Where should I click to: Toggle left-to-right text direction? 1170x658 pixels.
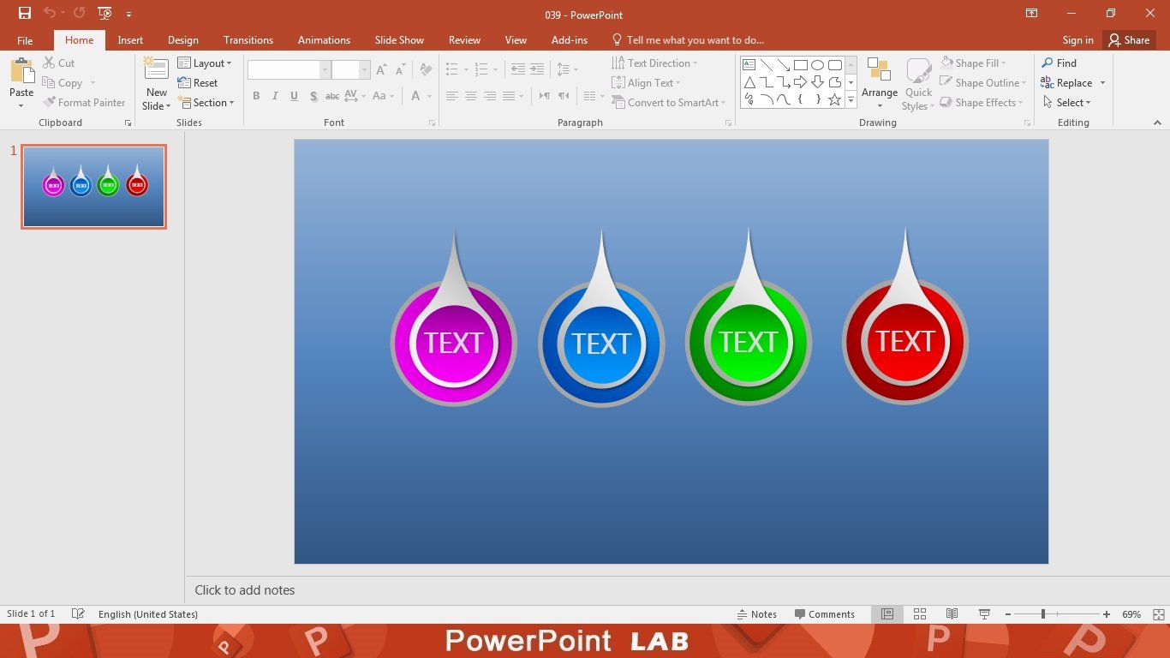pyautogui.click(x=543, y=96)
